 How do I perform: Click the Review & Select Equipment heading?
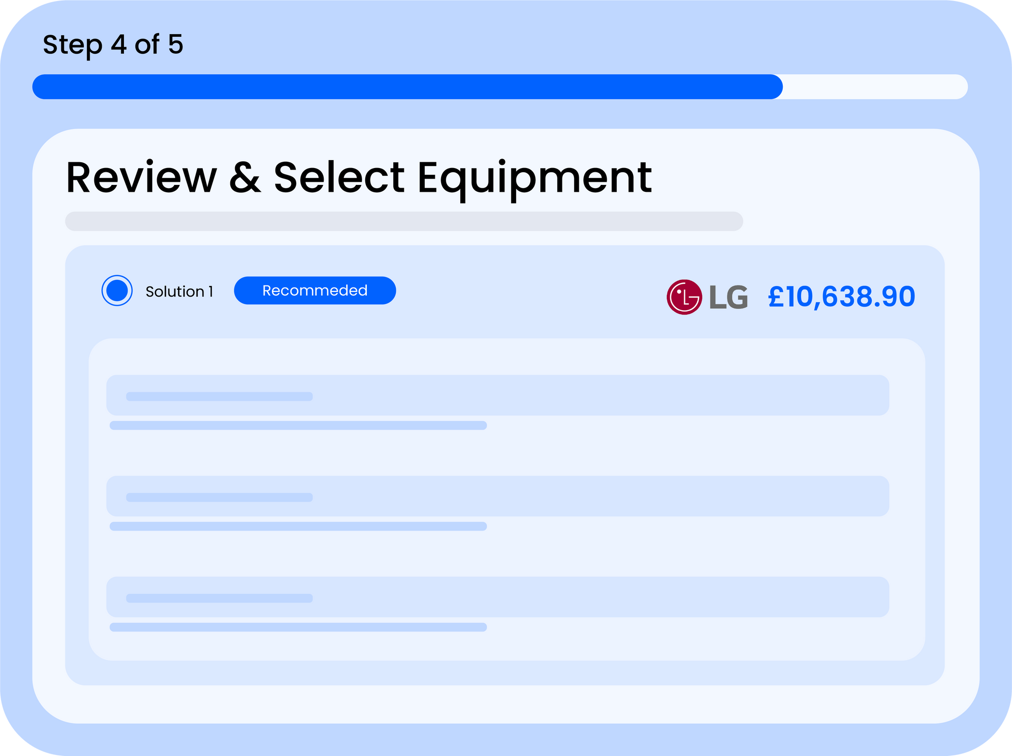click(x=358, y=178)
